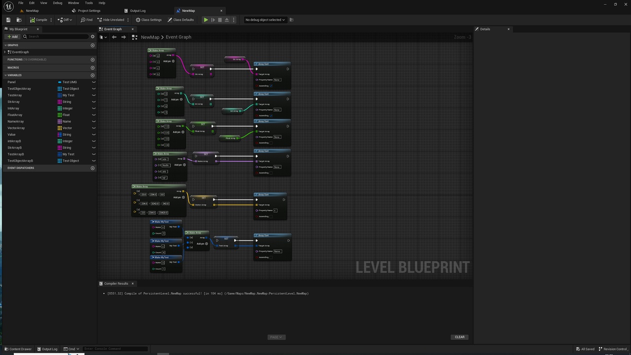
Task: Add a new variable with plus icon
Action: click(92, 75)
